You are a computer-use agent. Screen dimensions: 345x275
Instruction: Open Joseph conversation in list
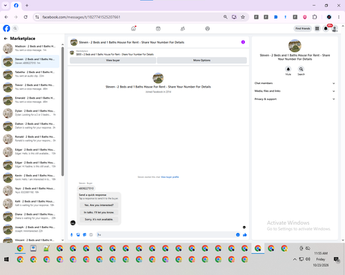point(30,229)
